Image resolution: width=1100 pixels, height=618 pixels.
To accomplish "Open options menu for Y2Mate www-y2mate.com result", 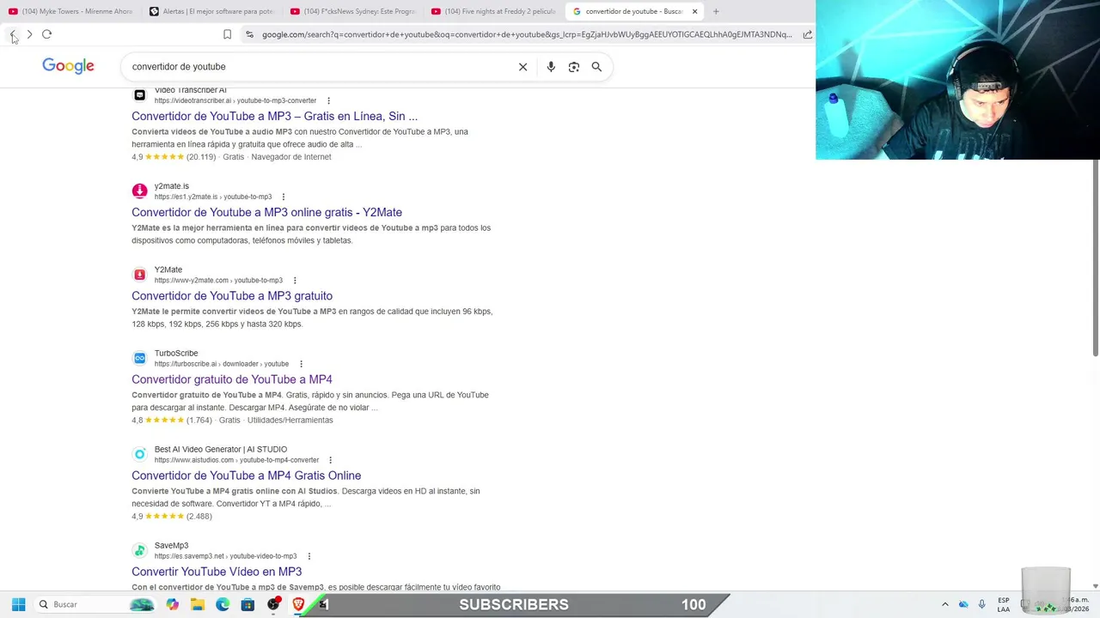I will click(295, 281).
